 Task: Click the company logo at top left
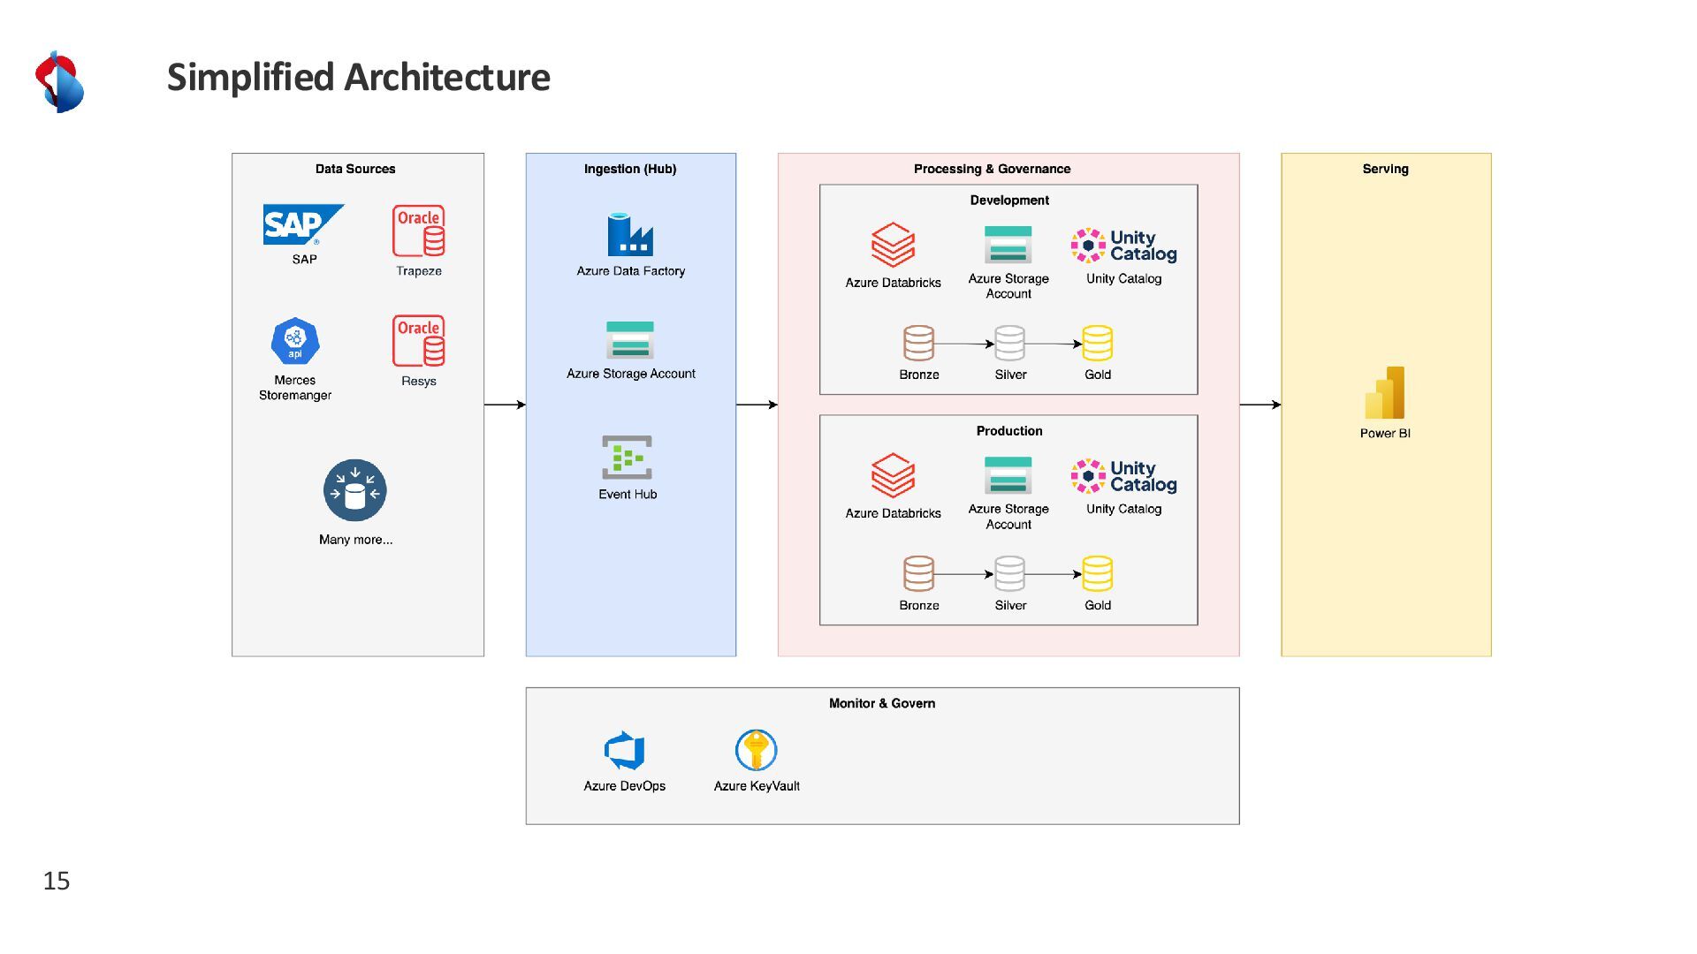59,81
